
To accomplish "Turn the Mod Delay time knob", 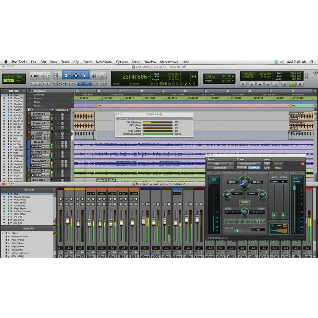I will coord(244,181).
